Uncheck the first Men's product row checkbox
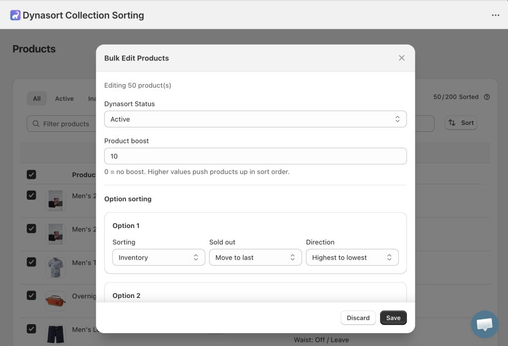508x346 pixels. 31,195
